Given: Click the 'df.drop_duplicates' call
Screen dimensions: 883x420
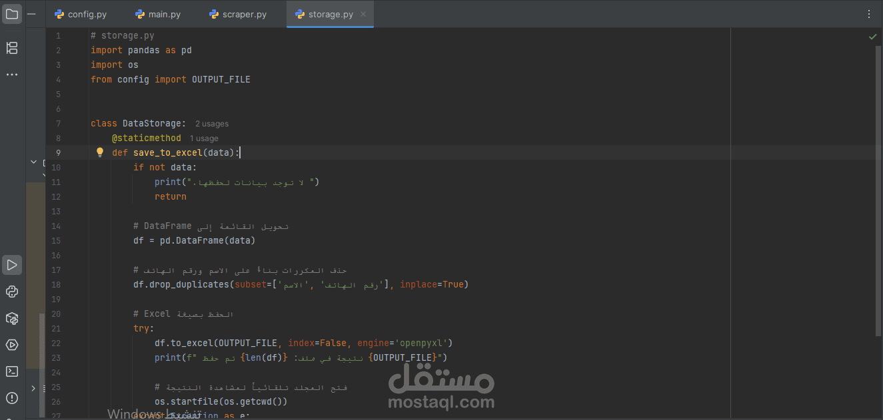Looking at the screenshot, I should point(181,284).
